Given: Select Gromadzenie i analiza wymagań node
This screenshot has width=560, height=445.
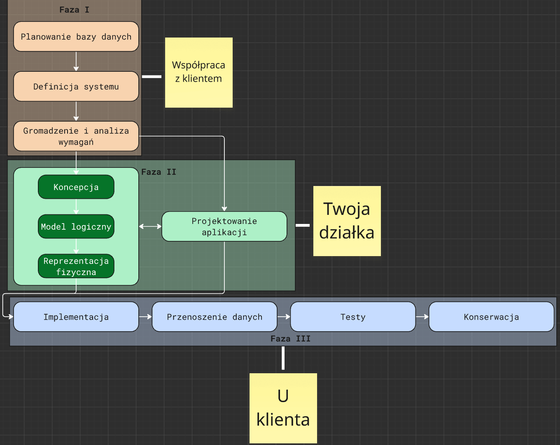Looking at the screenshot, I should pos(76,136).
